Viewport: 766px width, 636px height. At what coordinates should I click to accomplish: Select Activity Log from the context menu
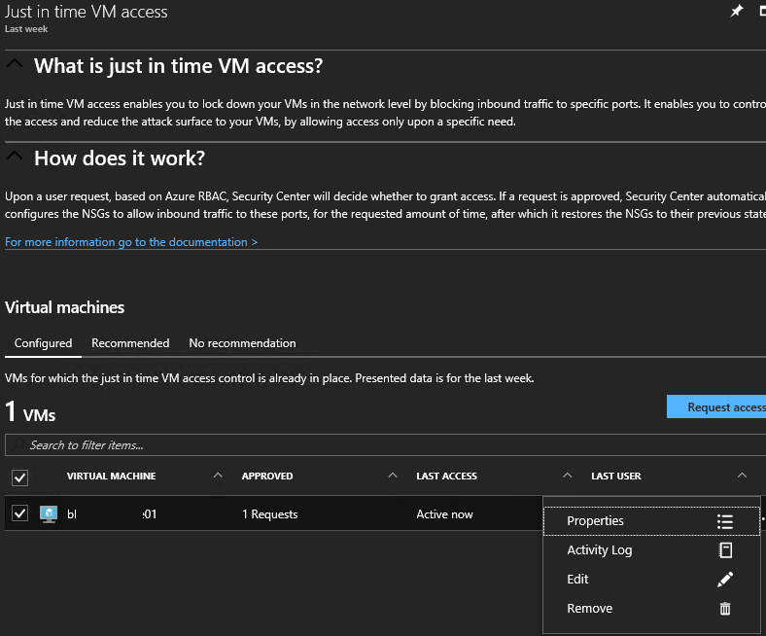click(600, 550)
